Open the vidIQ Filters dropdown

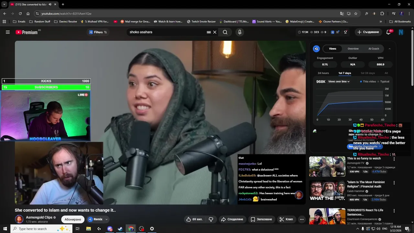[x=98, y=32]
